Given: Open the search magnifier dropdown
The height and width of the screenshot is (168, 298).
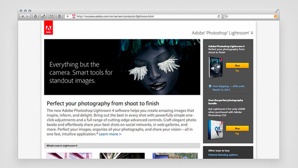Looking at the screenshot, I should pos(226,16).
